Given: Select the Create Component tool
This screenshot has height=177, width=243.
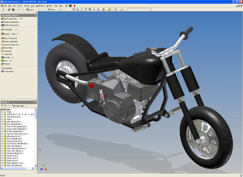Looking at the screenshot, I should (11, 22).
